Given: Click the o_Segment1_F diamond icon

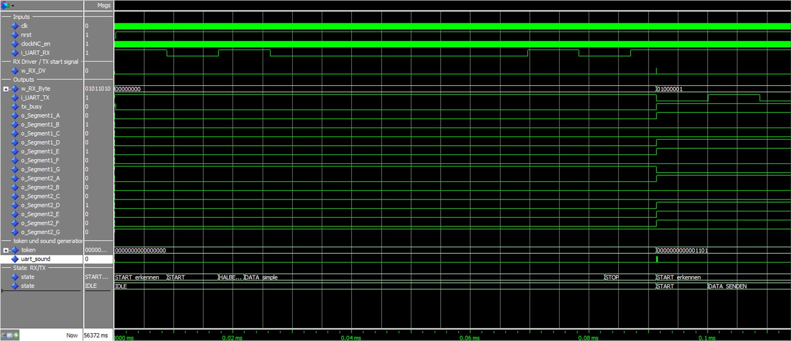Looking at the screenshot, I should [x=15, y=161].
